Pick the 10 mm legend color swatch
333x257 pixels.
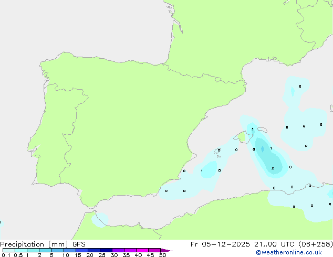click(70, 250)
